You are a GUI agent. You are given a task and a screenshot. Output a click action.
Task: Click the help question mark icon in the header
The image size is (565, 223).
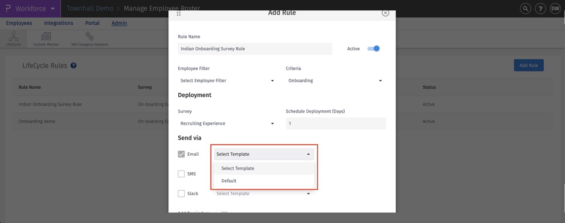(540, 8)
